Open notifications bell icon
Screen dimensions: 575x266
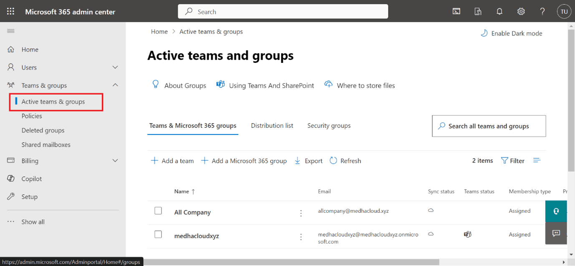point(499,11)
